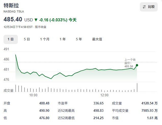
Task: Click the 市盈率 value 336.65
Action: tap(98, 103)
